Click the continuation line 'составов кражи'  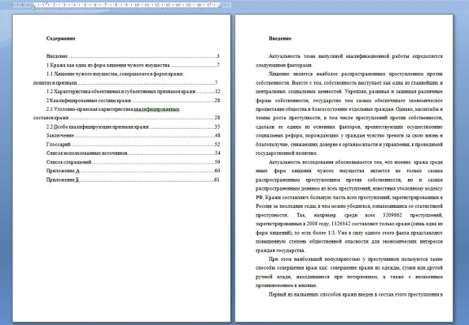click(126, 117)
